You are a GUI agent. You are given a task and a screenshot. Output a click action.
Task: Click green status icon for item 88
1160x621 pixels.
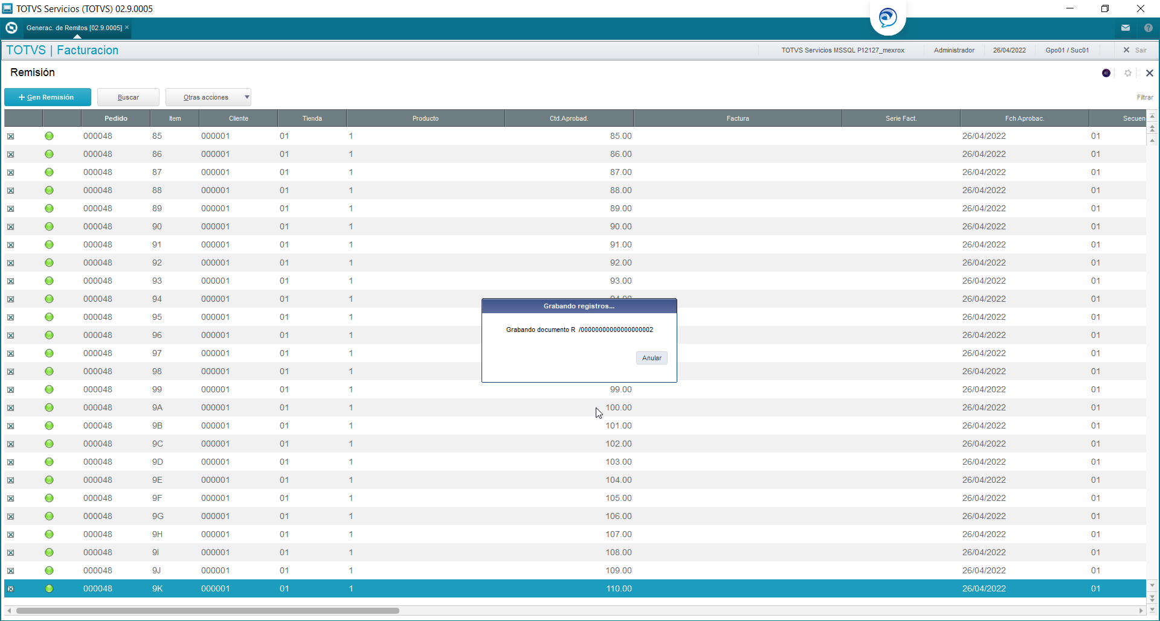pyautogui.click(x=49, y=190)
